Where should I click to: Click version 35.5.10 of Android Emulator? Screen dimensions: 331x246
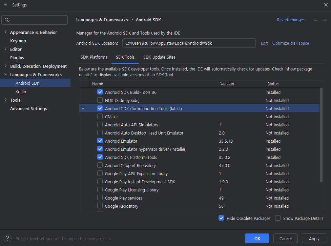[226, 141]
